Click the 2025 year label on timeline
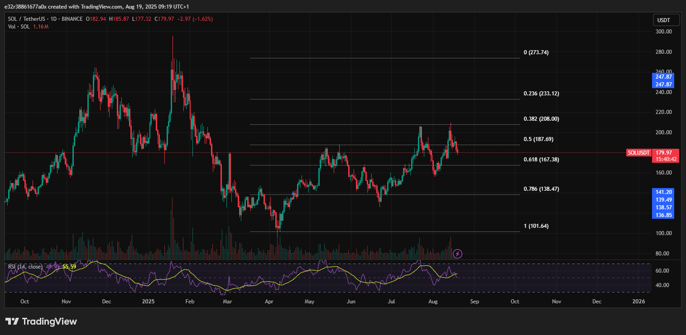 coord(148,301)
